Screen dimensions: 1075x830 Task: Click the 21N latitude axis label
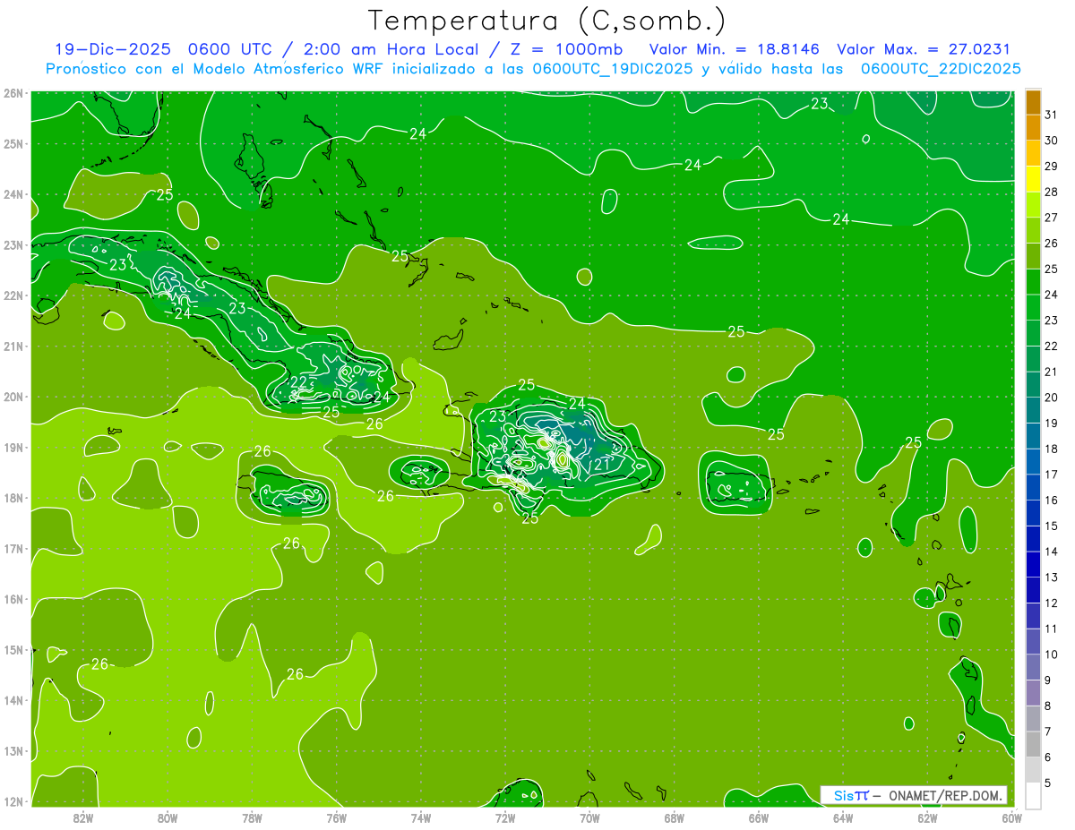click(13, 346)
